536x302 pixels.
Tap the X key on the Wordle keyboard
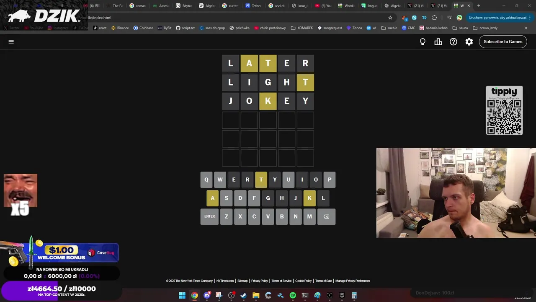(x=240, y=216)
